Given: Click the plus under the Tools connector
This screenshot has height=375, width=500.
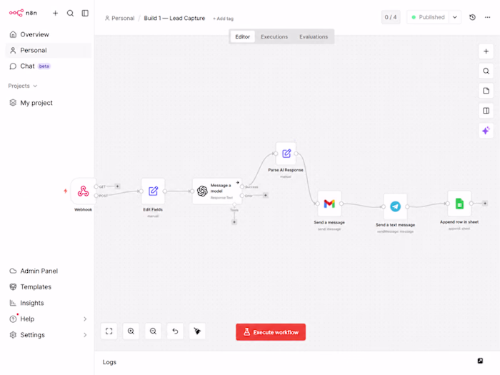Looking at the screenshot, I should coord(234,222).
